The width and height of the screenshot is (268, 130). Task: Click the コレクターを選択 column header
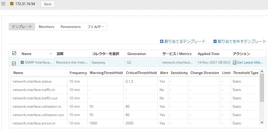pos(106,54)
